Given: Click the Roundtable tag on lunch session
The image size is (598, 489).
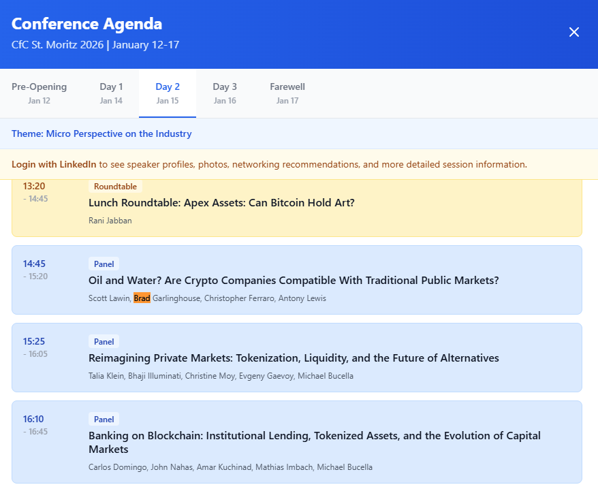Looking at the screenshot, I should tap(115, 187).
